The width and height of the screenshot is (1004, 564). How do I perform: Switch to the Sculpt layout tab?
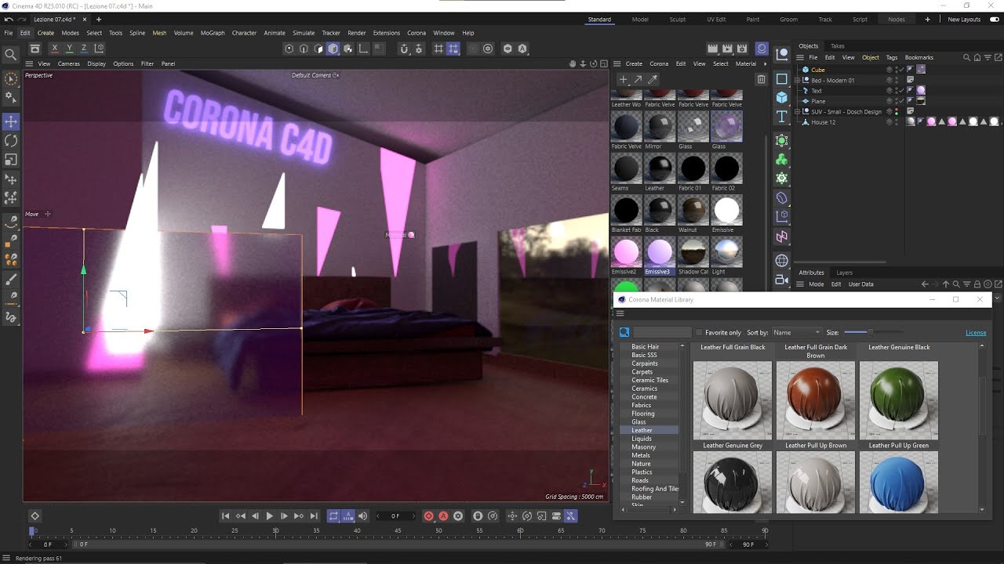coord(678,20)
